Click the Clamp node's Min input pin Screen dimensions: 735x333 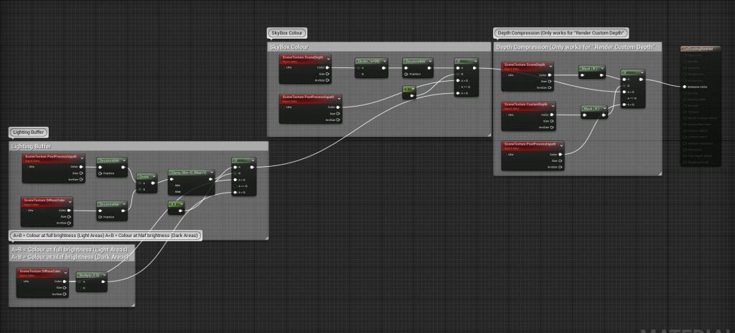170,184
